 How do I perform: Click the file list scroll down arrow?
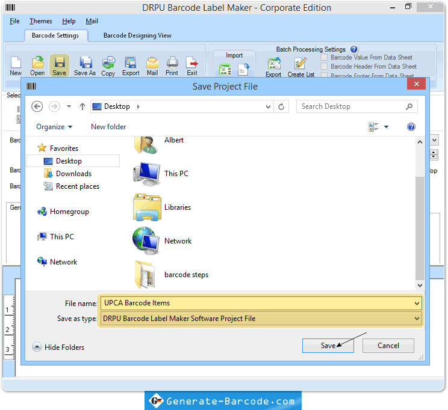click(x=420, y=286)
